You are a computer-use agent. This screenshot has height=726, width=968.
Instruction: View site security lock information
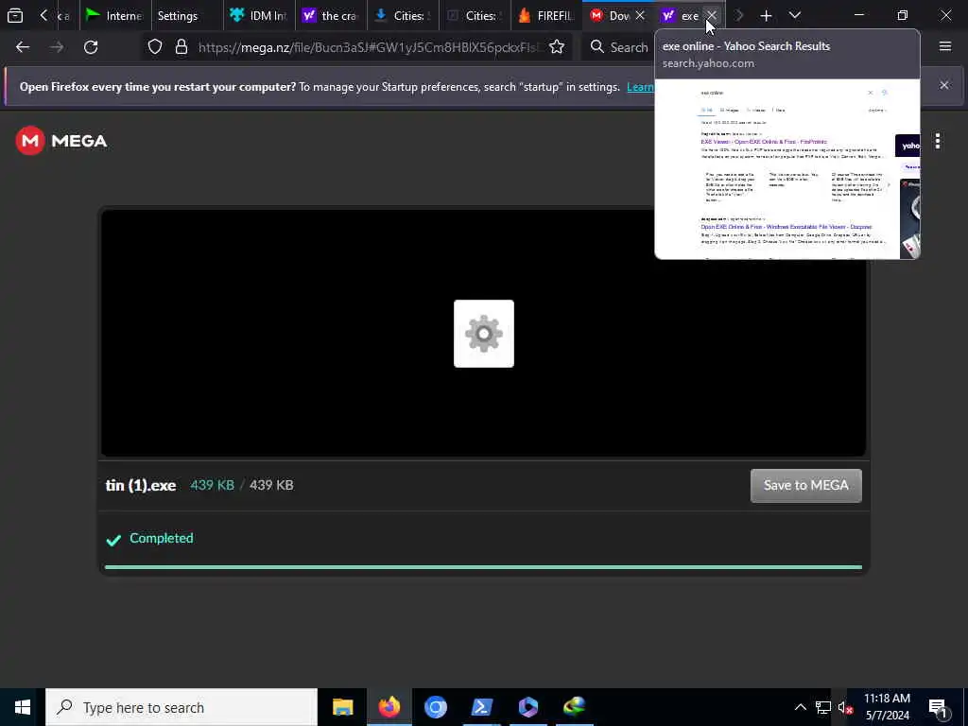pos(181,47)
